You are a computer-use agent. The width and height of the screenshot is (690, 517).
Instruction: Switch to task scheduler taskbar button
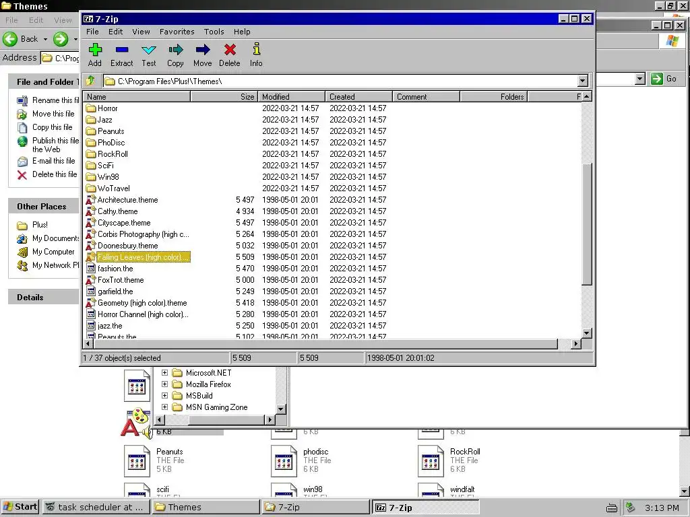pyautogui.click(x=96, y=508)
